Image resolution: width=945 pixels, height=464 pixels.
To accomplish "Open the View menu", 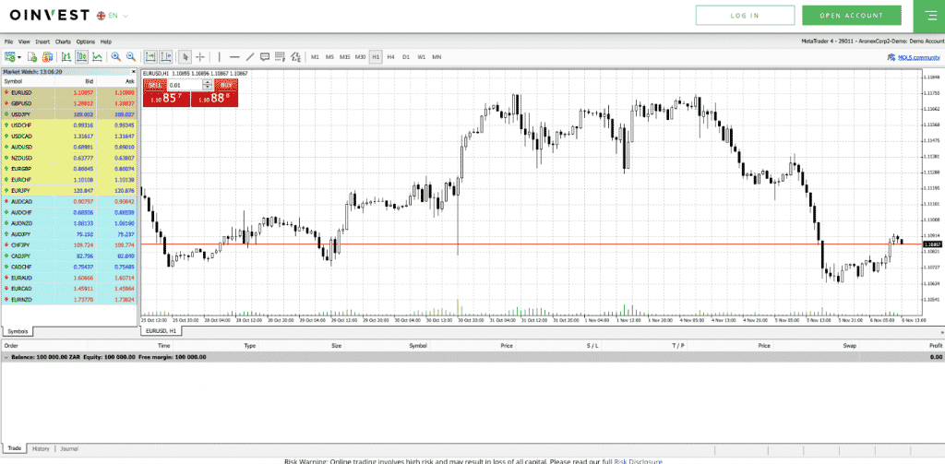I will coord(24,42).
